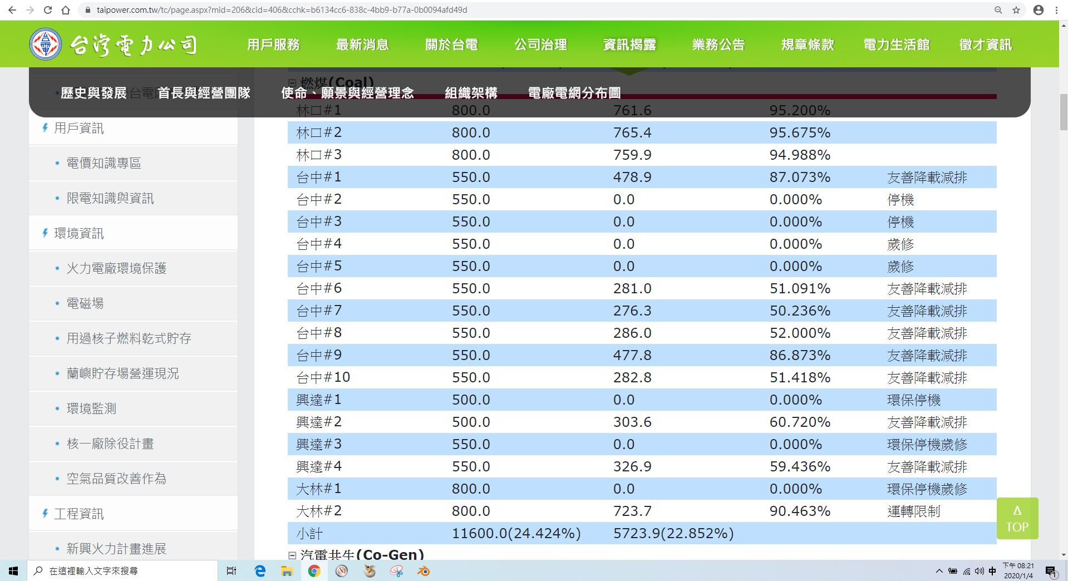1068x581 pixels.
Task: Bookmark this page with star icon
Action: (1016, 10)
